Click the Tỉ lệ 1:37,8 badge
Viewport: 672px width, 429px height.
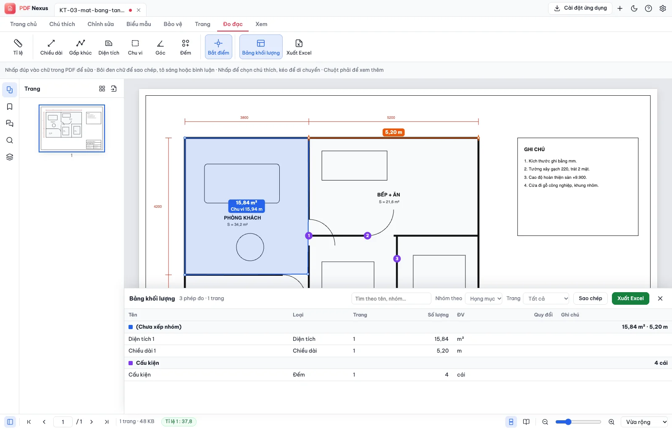coord(179,421)
